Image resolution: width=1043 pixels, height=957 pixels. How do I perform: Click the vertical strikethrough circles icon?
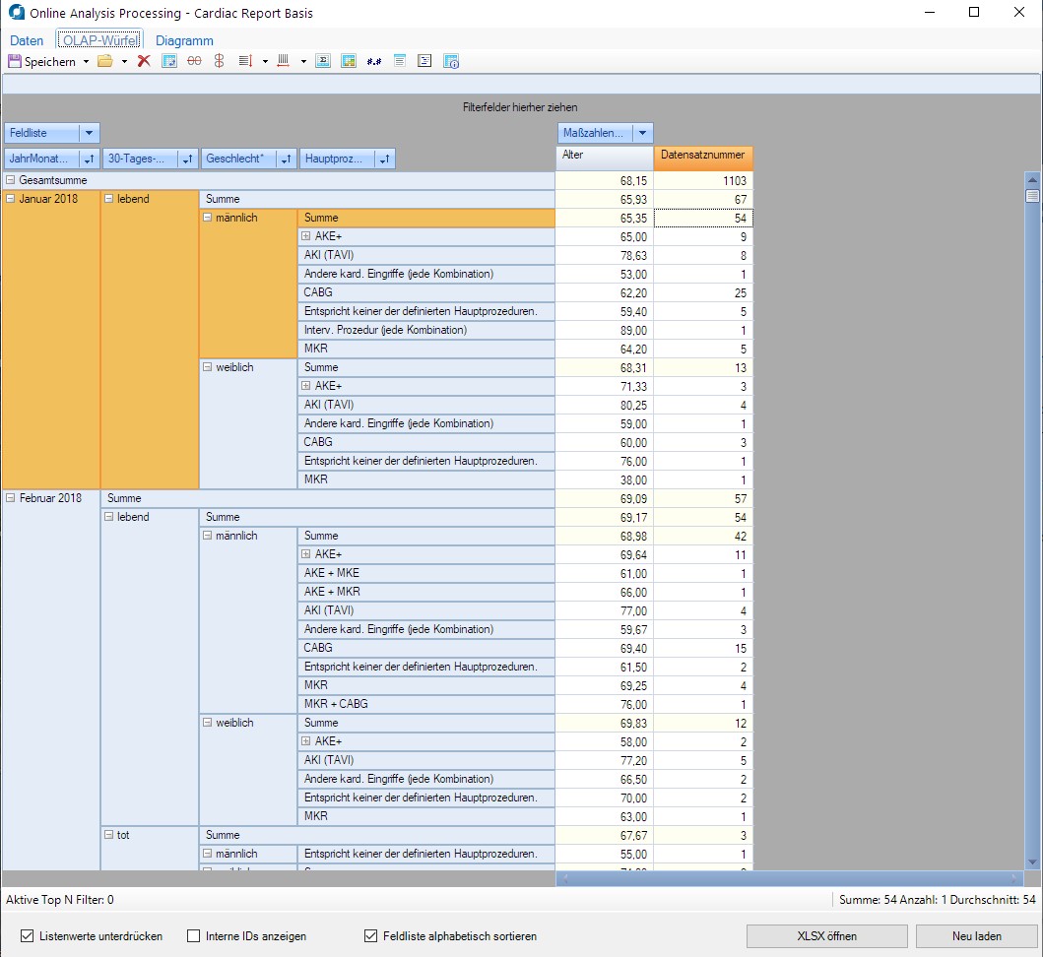click(x=219, y=61)
